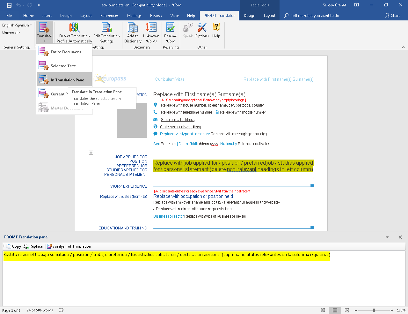The height and width of the screenshot is (314, 408).
Task: Choose Selected Text translation option
Action: point(64,66)
